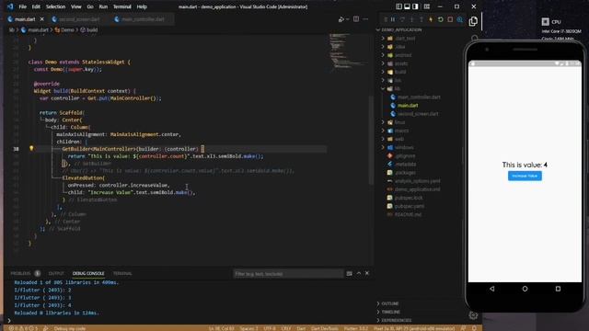The width and height of the screenshot is (589, 331).
Task: Tap the emulator Home navigation button
Action: pyautogui.click(x=525, y=289)
